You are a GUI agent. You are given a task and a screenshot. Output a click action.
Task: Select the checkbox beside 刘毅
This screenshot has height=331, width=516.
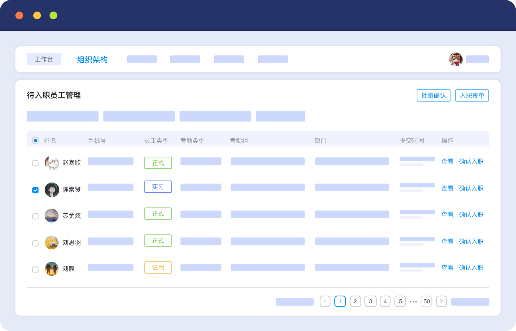[x=35, y=269]
